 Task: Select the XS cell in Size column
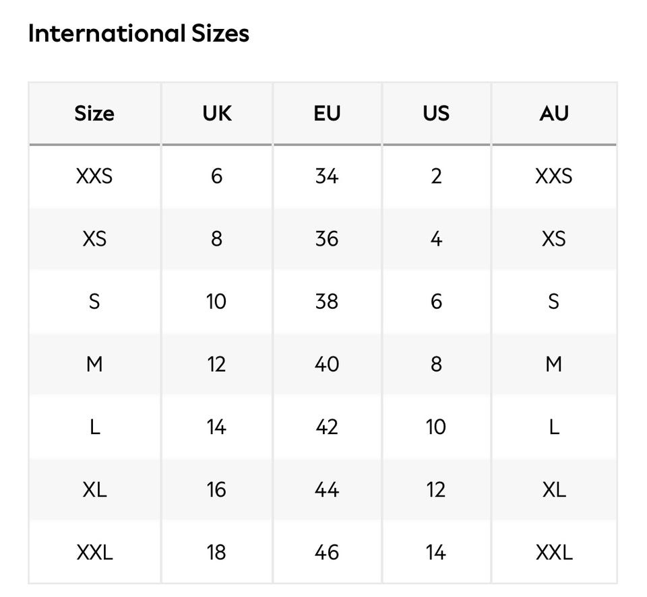click(x=94, y=239)
